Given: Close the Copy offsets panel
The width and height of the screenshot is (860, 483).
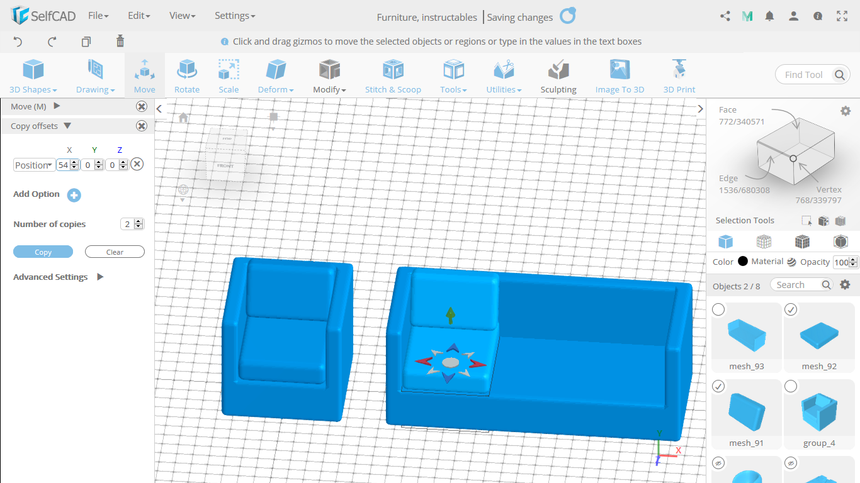Looking at the screenshot, I should pos(142,126).
